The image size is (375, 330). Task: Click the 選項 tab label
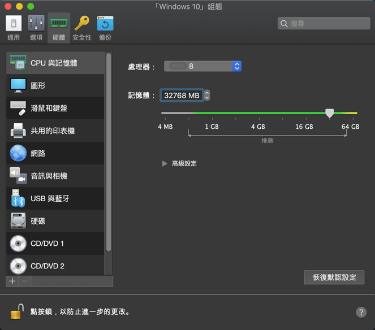point(36,37)
